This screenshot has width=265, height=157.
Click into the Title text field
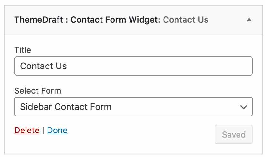tap(133, 66)
